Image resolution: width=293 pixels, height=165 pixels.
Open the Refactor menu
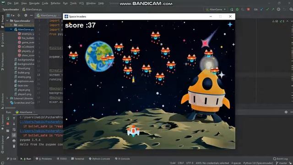click(55, 3)
